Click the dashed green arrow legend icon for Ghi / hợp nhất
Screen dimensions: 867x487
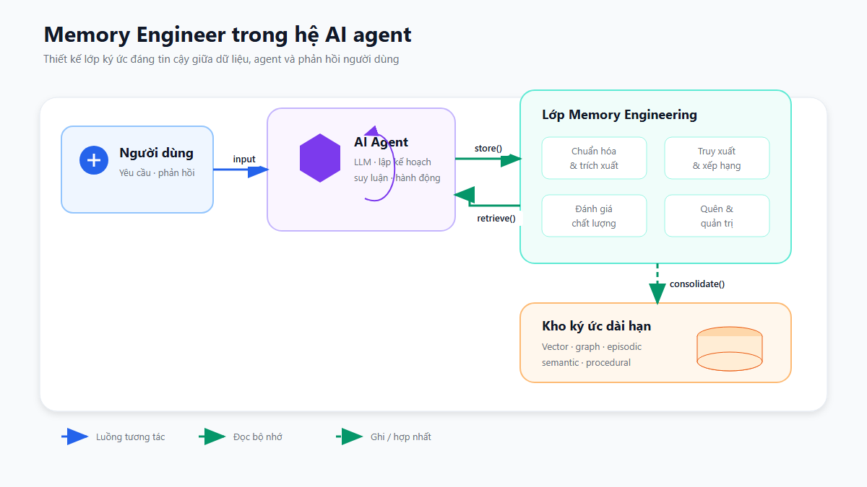tap(350, 436)
